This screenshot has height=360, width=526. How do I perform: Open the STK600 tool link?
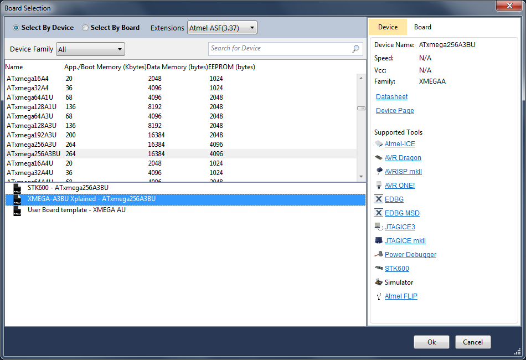click(x=397, y=268)
